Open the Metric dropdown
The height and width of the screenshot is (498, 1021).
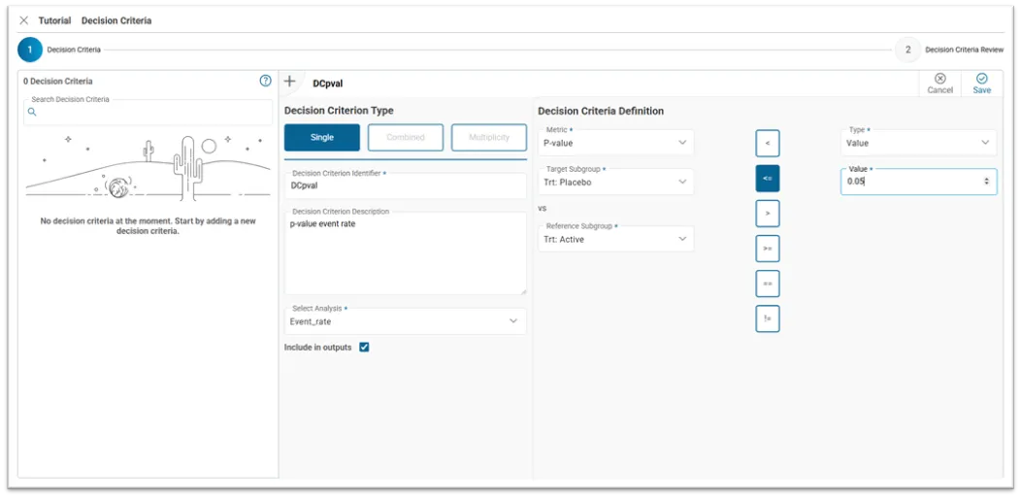(615, 143)
